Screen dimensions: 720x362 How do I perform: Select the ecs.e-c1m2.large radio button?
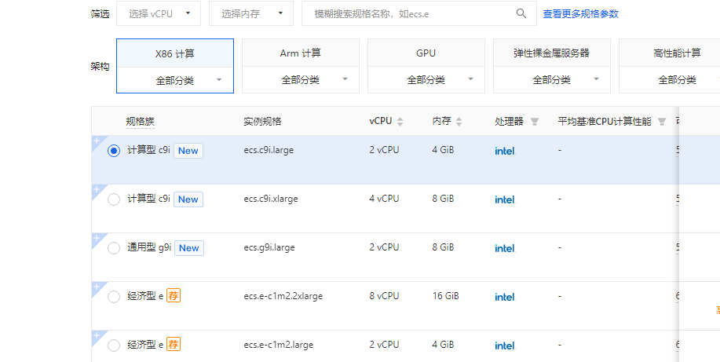click(114, 346)
